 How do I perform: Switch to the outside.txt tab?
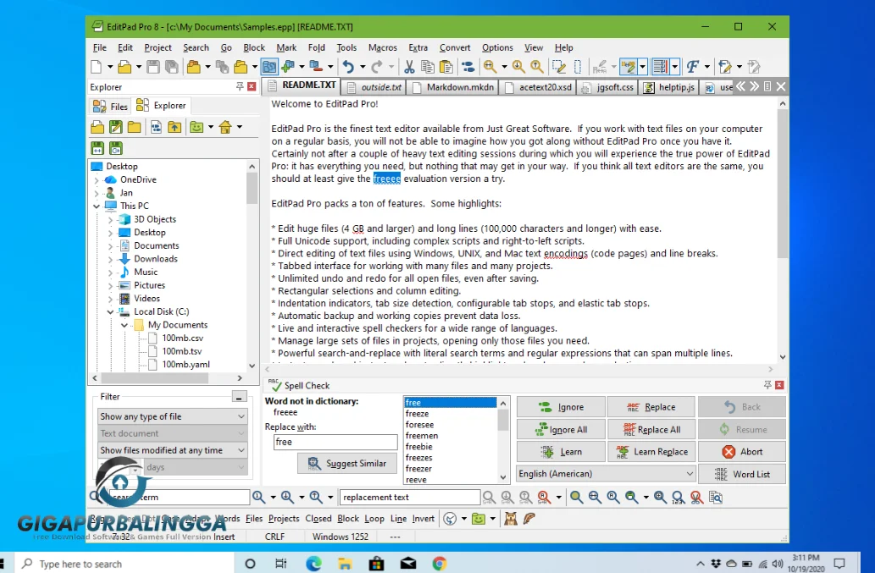374,87
